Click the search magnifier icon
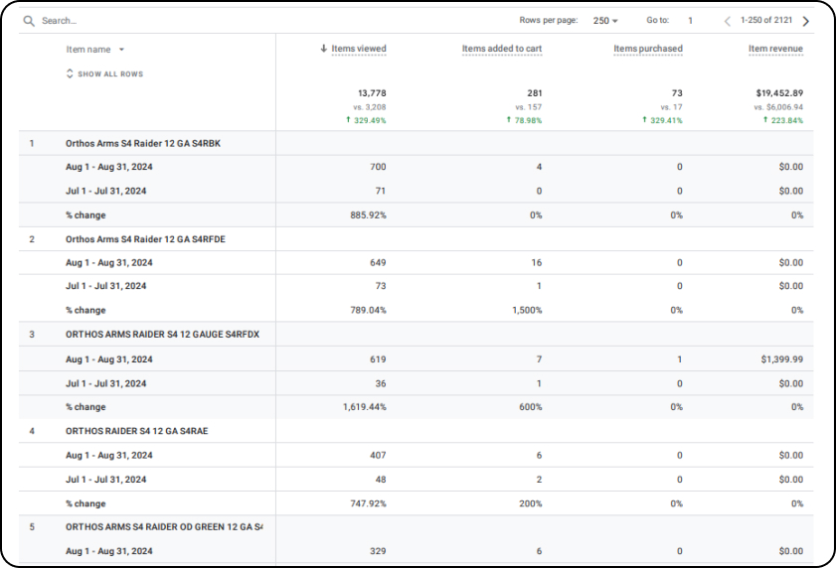The image size is (836, 568). [29, 21]
